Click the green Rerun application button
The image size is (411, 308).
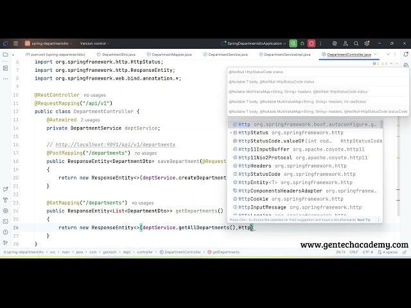pos(293,44)
